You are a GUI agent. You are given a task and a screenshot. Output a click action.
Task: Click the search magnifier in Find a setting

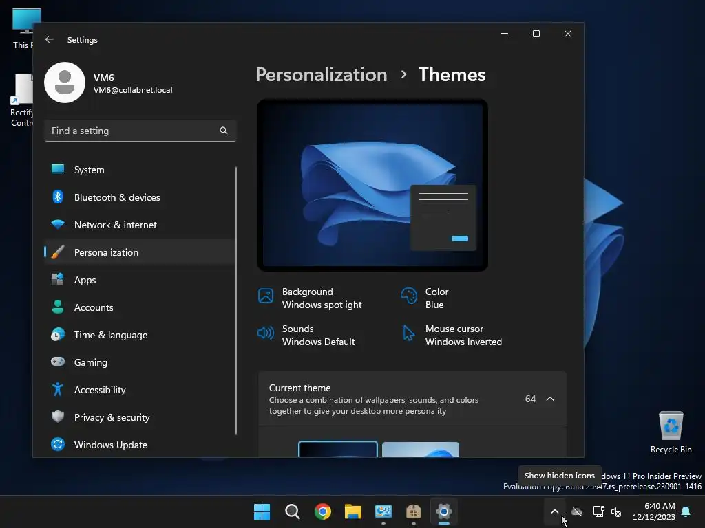(224, 131)
